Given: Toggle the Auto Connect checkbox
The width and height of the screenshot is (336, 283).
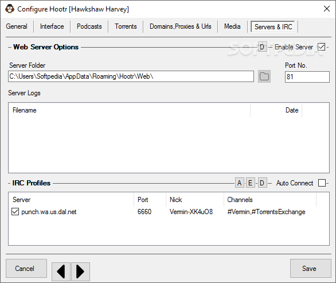Looking at the screenshot, I should click(x=322, y=183).
